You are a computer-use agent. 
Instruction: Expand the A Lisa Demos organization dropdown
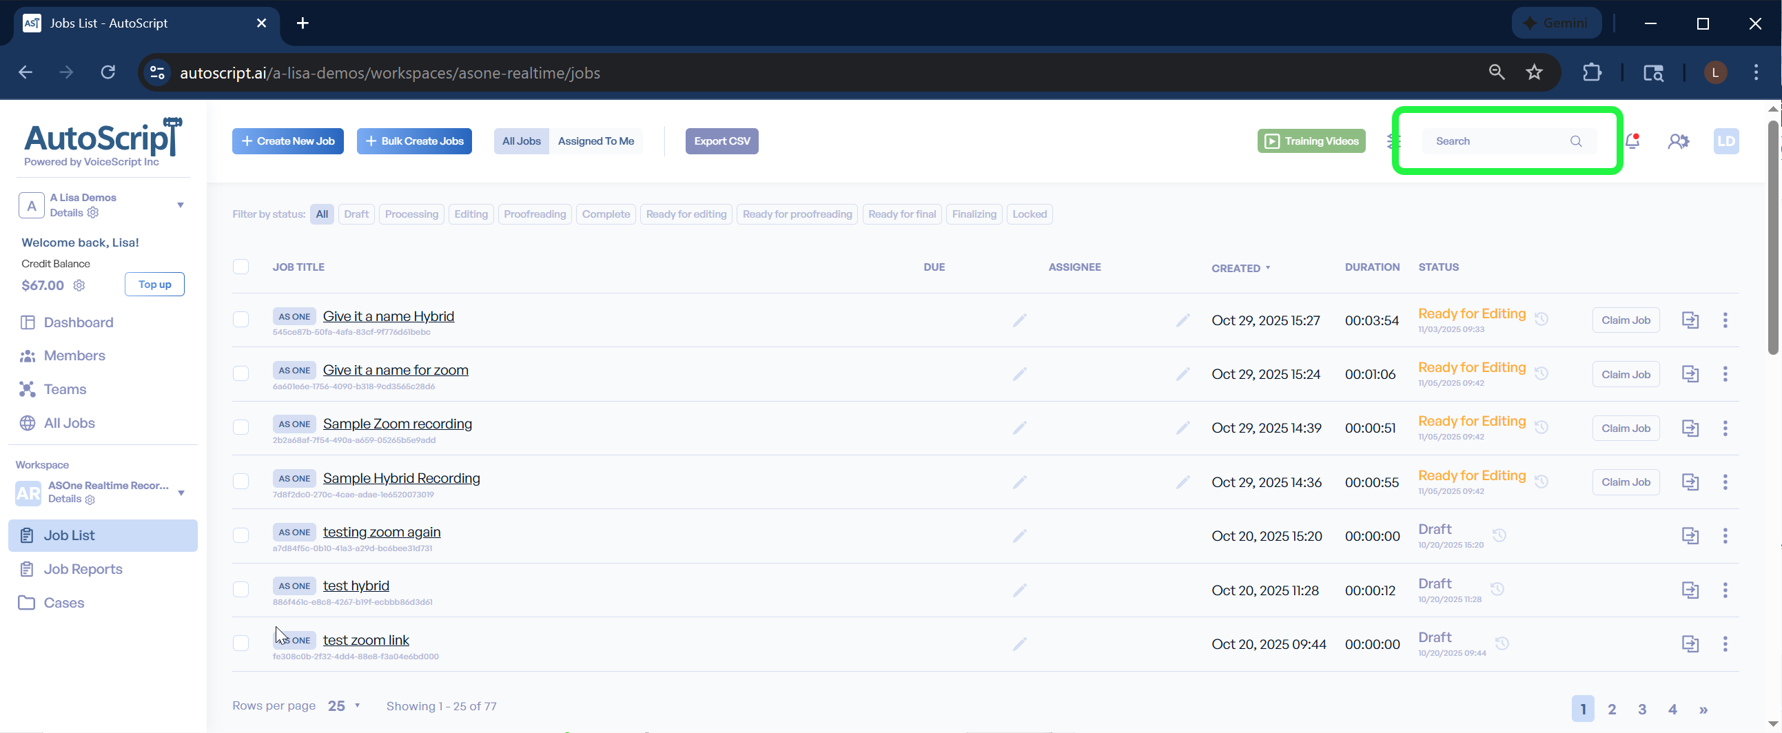tap(180, 205)
